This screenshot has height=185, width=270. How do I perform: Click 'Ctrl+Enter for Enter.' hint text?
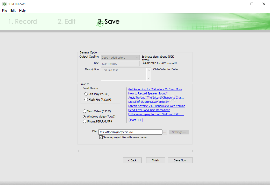point(166,69)
